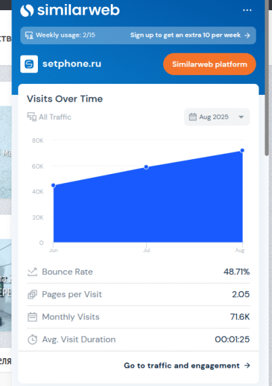This screenshot has width=272, height=386.
Task: Click the Pages per Visit label
Action: click(72, 294)
